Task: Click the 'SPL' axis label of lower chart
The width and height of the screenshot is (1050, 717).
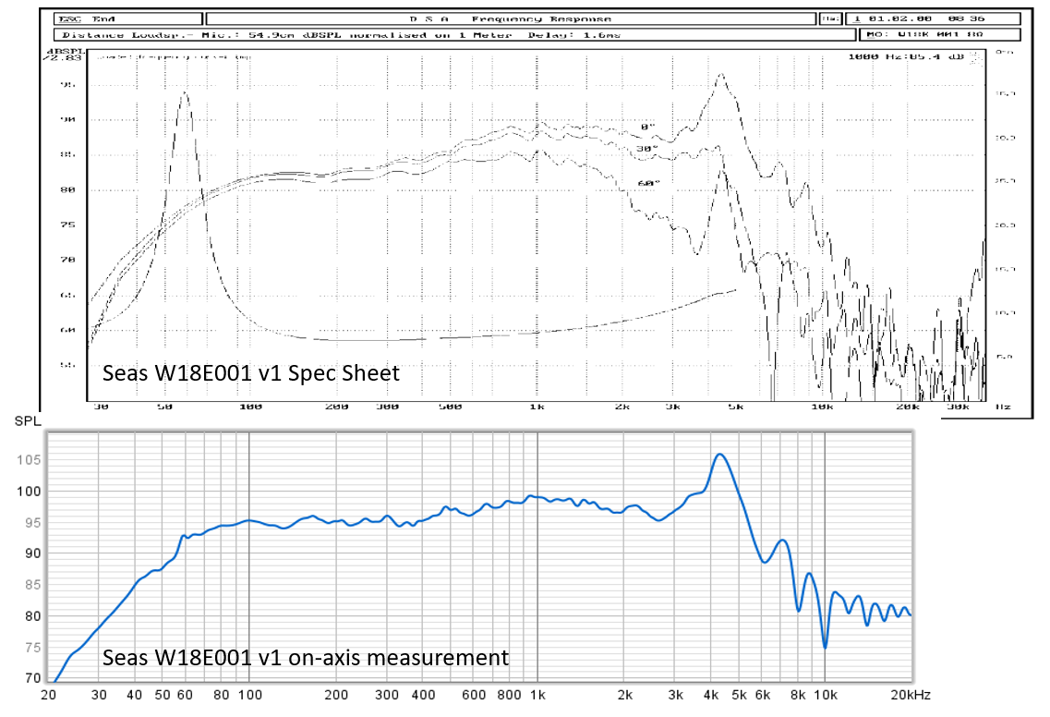Action: pyautogui.click(x=28, y=421)
